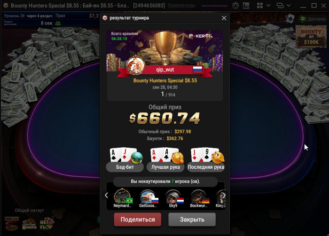329x236 pixels.
Task: Open the Bounty до $100K banner
Action: [311, 37]
